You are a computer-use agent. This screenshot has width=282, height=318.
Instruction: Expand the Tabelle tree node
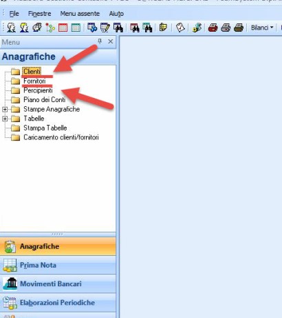click(5, 119)
